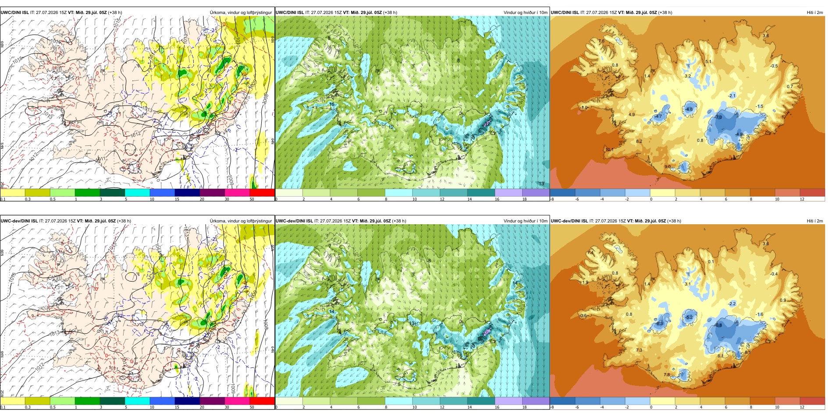Click the 10.1 value on UWC temperature map
Image resolution: width=833 pixels, height=416 pixels.
coord(609,150)
